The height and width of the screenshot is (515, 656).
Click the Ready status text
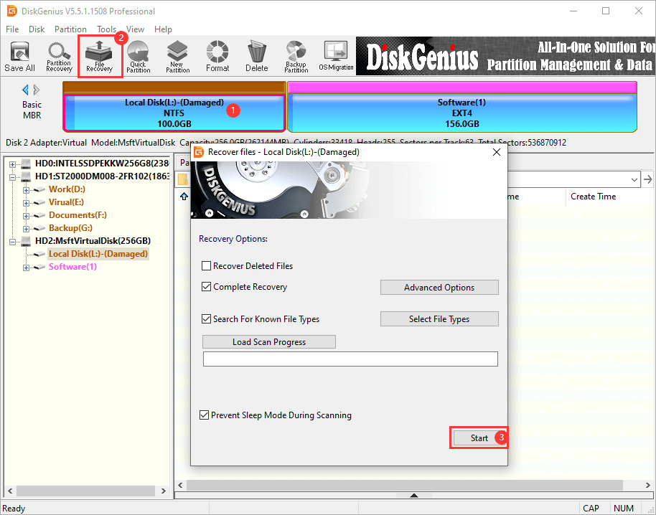tap(14, 509)
